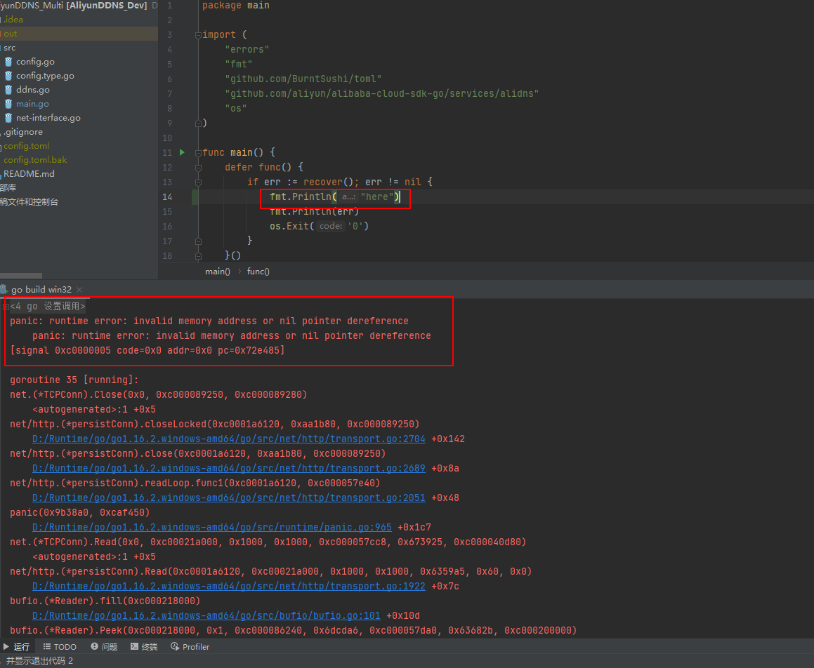Select config.type.go in the project tree
Viewport: 814px width, 668px height.
point(45,76)
